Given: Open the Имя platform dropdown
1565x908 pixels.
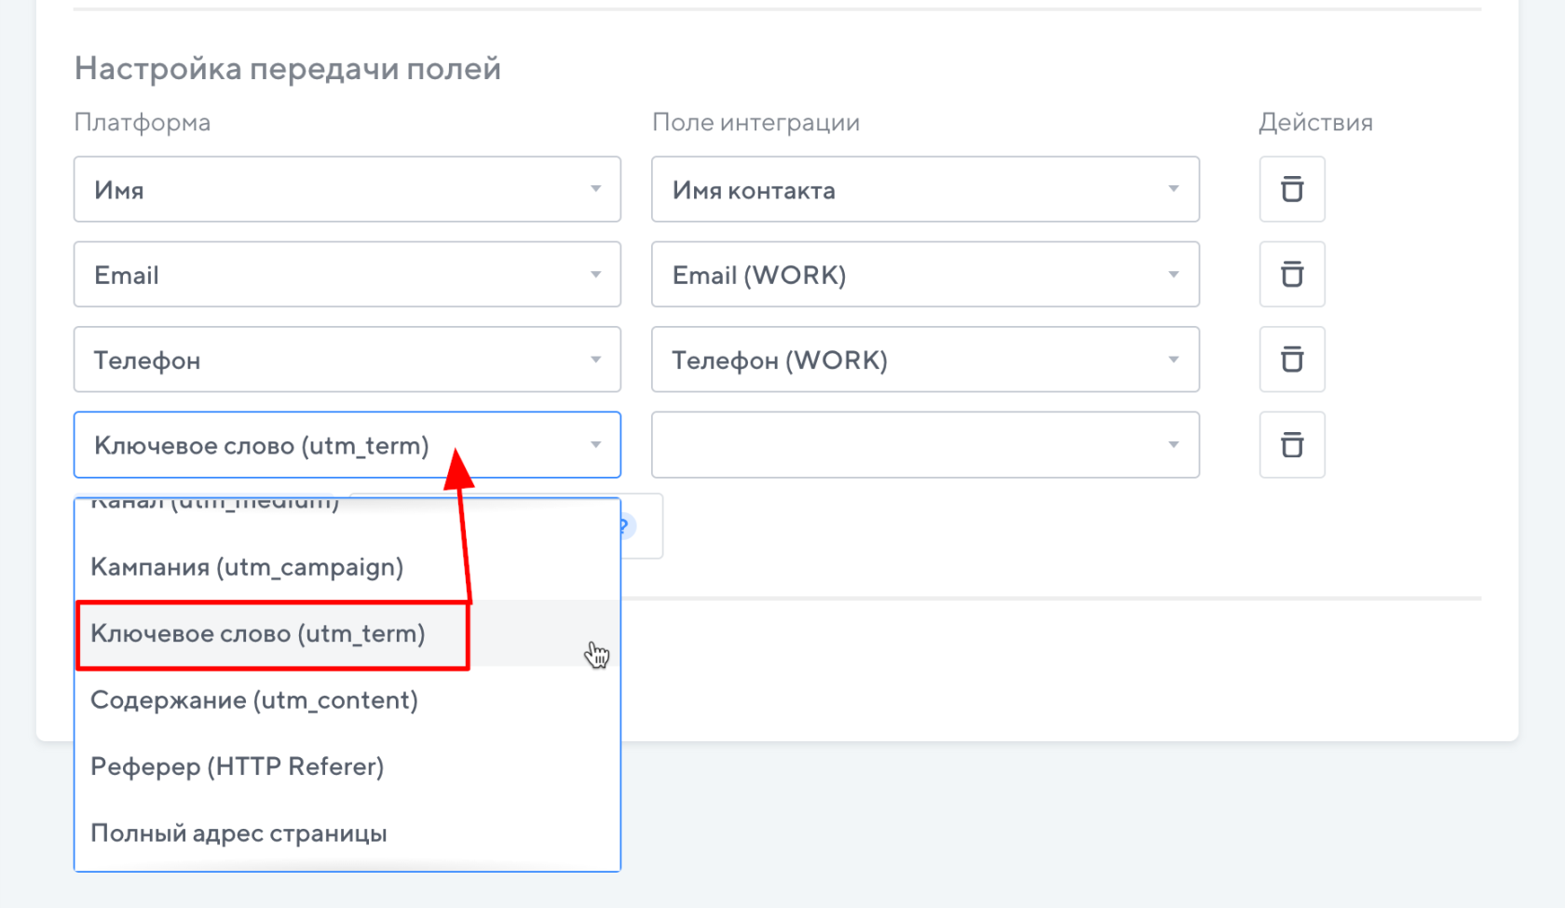Looking at the screenshot, I should coord(347,189).
